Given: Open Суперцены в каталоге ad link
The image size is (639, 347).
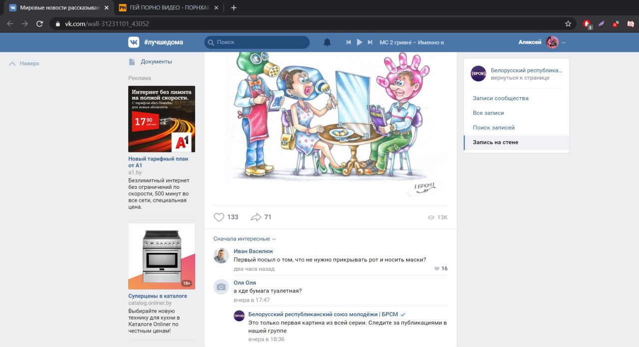Looking at the screenshot, I should coord(158,296).
